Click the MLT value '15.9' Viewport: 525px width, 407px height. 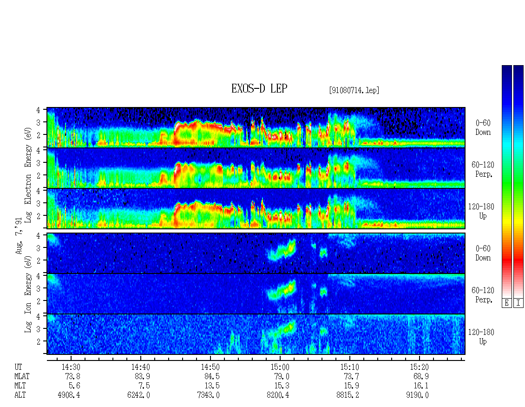[352, 386]
